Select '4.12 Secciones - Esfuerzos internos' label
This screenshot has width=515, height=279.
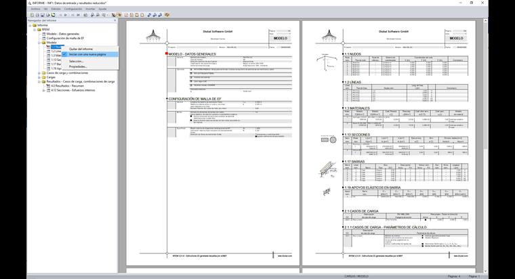[73, 90]
